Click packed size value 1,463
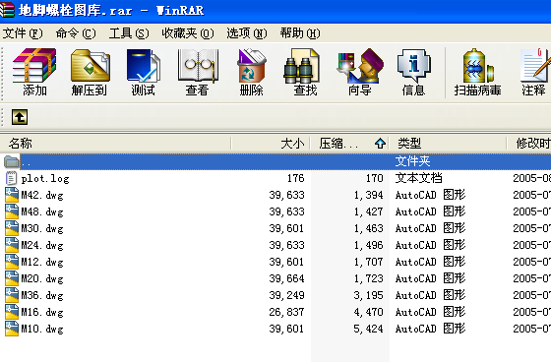This screenshot has height=362, width=551. tap(368, 228)
